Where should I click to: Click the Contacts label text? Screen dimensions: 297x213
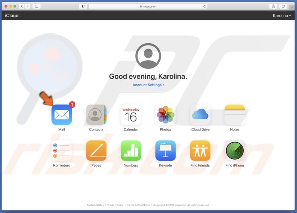(96, 129)
